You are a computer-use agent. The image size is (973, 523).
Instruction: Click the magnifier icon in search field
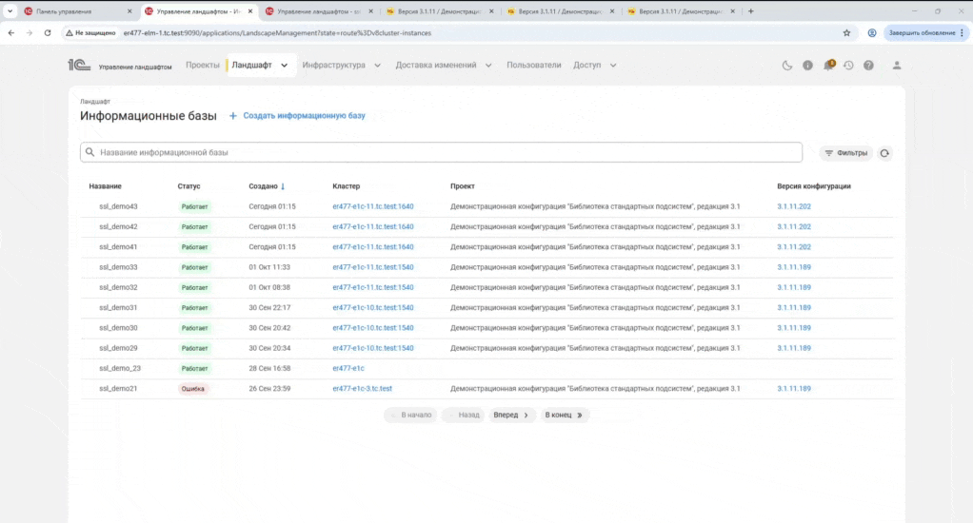90,152
